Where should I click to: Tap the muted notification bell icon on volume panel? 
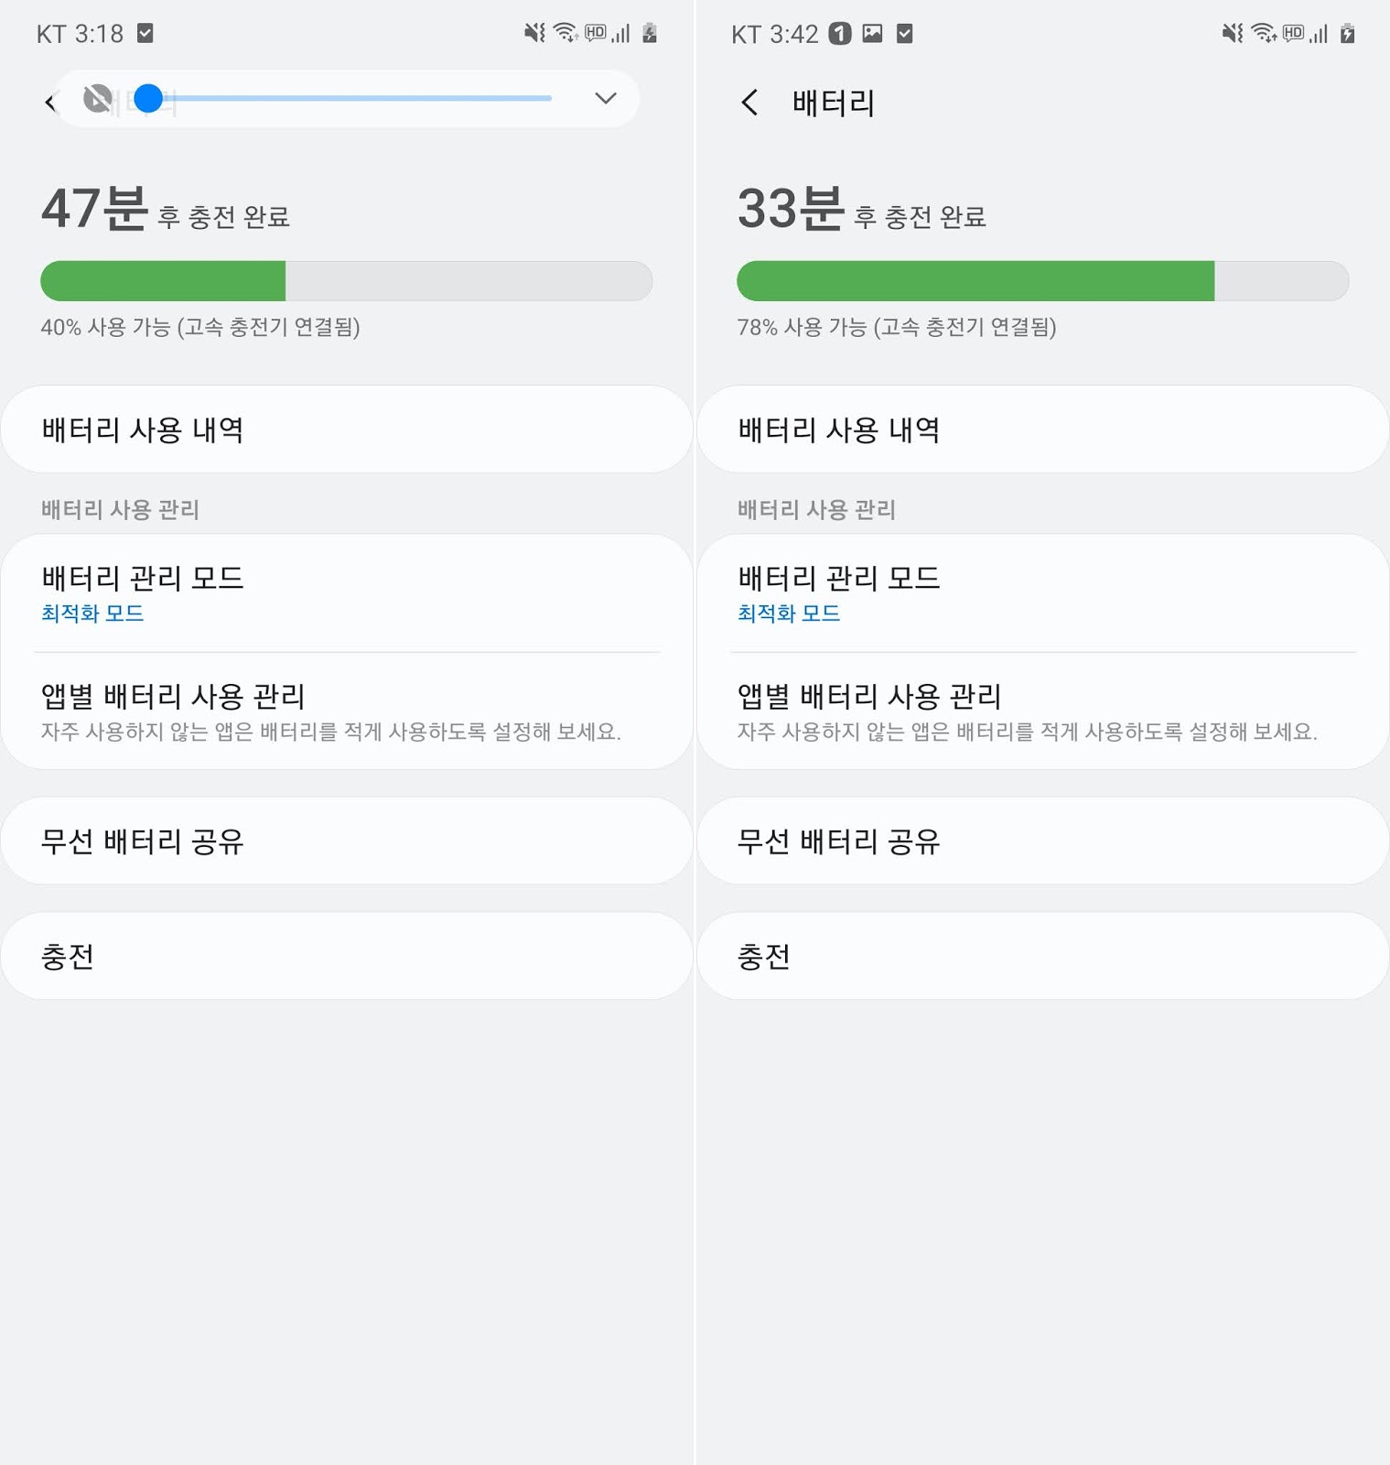tap(97, 98)
